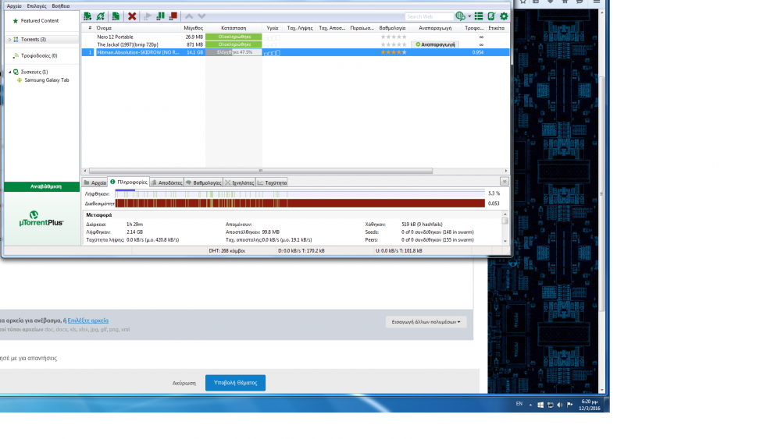This screenshot has width=781, height=439.
Task: Sort by the Μέγεθος column header
Action: pyautogui.click(x=193, y=28)
